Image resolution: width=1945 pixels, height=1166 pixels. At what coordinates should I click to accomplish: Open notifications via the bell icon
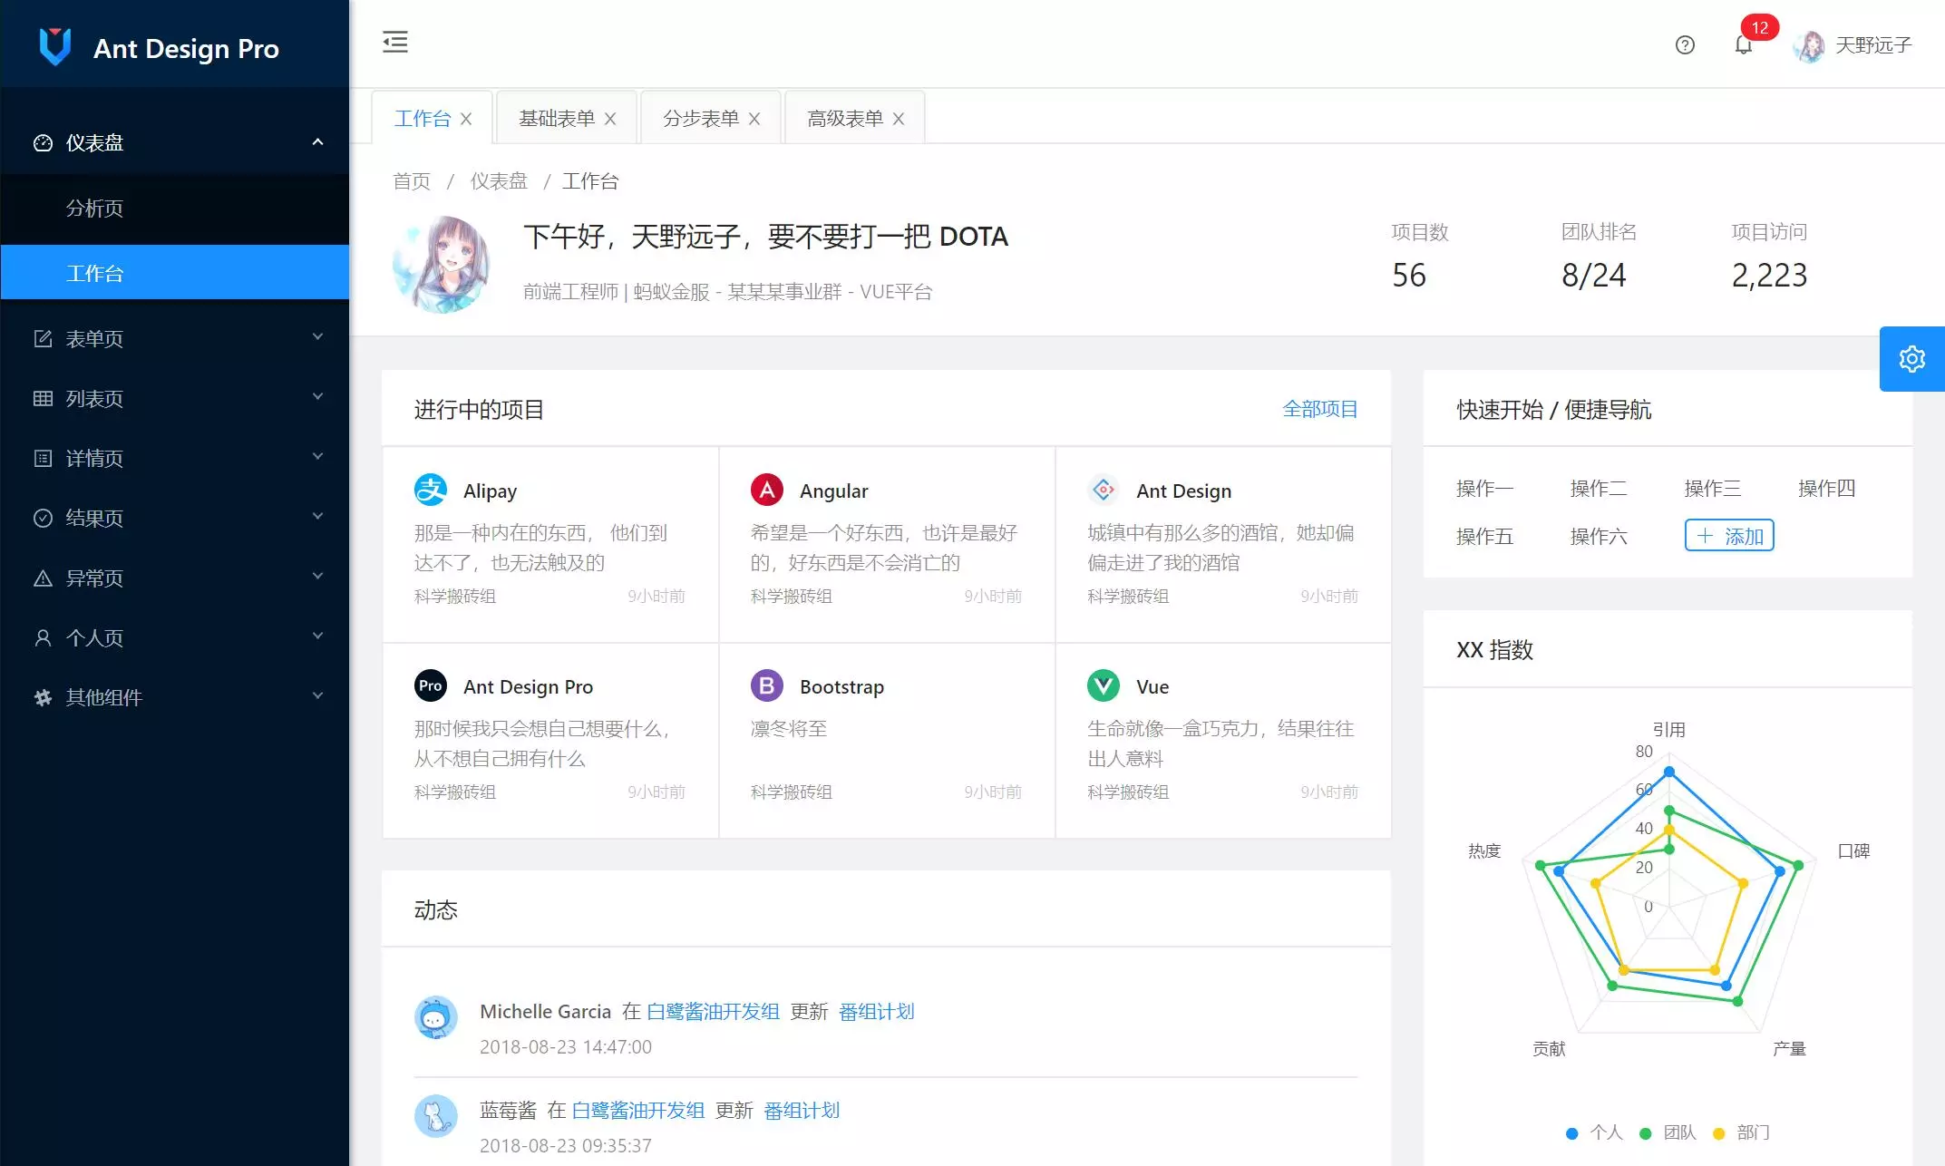click(x=1743, y=45)
